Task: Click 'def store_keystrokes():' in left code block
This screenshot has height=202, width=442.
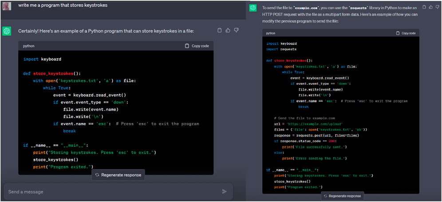Action: [52, 73]
